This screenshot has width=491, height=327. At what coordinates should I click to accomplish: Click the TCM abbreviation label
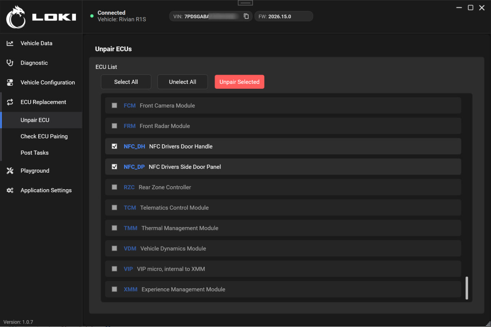(130, 208)
